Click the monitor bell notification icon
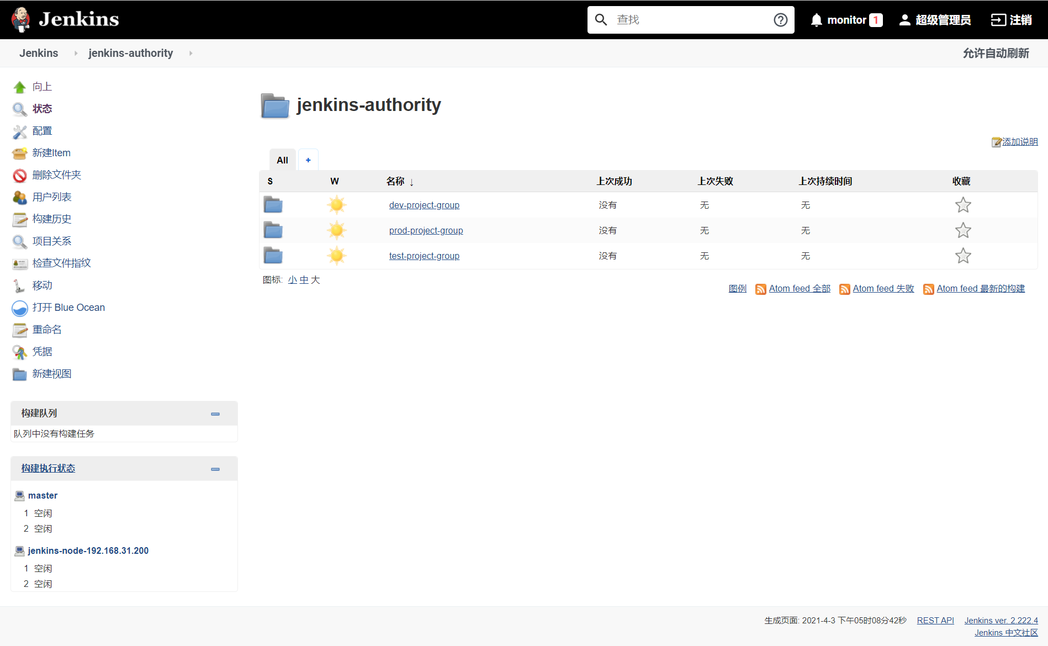Viewport: 1048px width, 646px height. [x=816, y=20]
